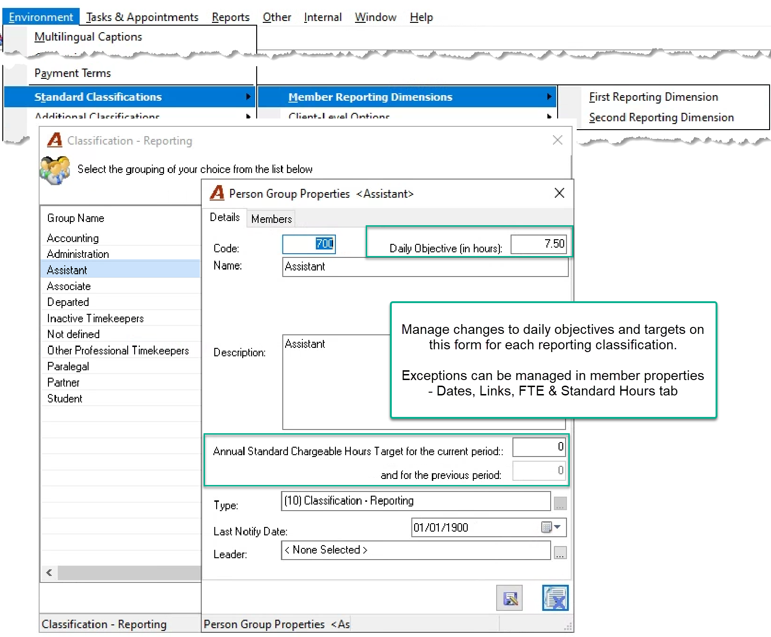Image resolution: width=771 pixels, height=637 pixels.
Task: Click the close-form icon at bottom right
Action: [x=555, y=598]
